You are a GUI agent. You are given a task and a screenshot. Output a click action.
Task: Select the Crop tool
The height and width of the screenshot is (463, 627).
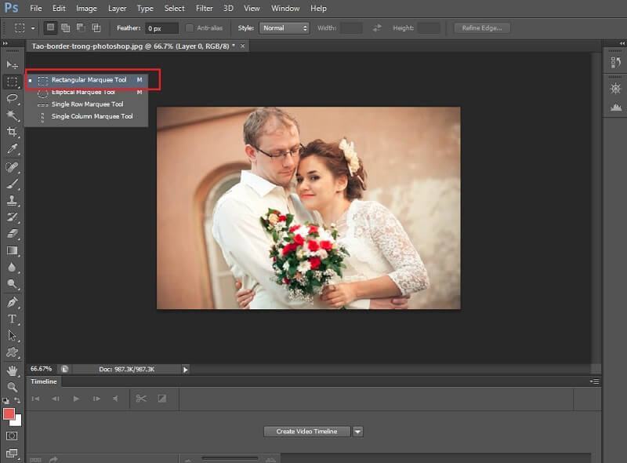coord(12,133)
